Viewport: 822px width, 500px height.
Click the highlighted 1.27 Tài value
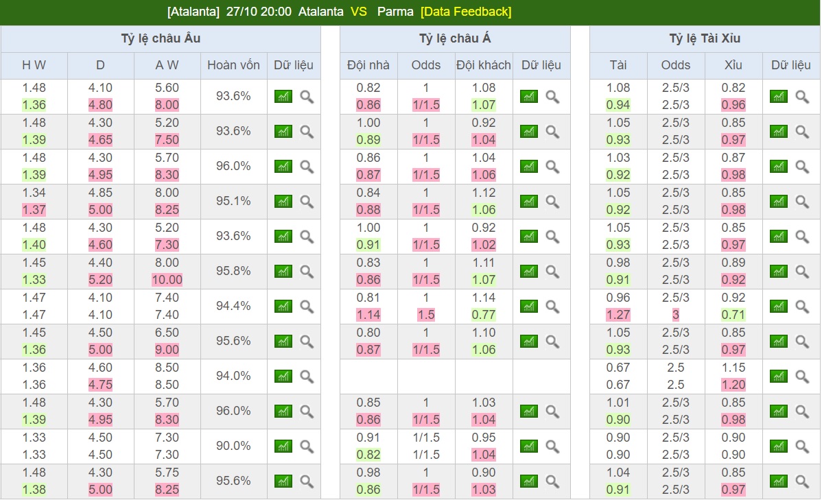(618, 315)
